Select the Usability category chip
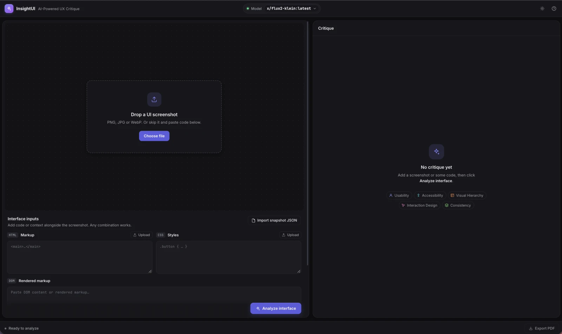 [x=399, y=196]
